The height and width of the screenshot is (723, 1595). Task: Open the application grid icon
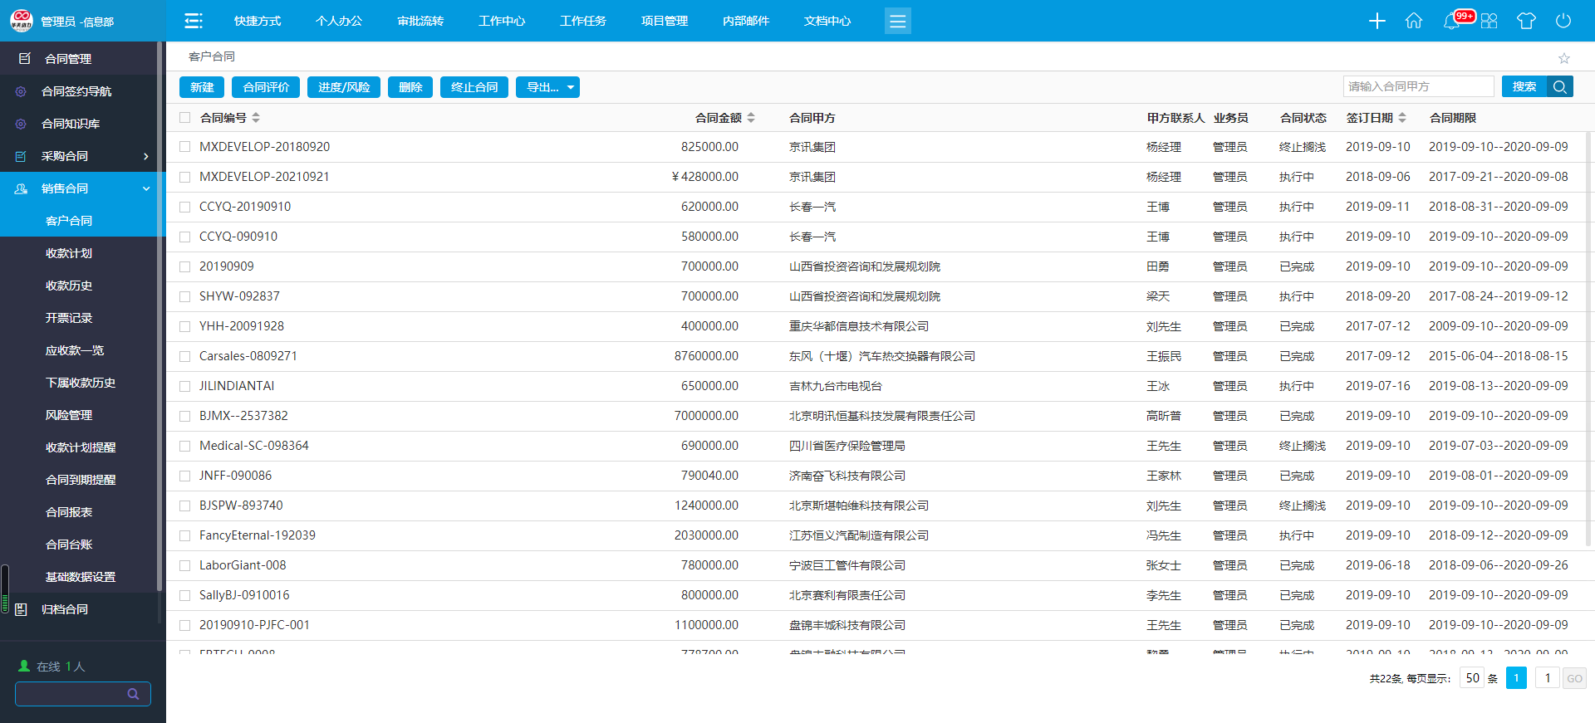click(x=1489, y=21)
